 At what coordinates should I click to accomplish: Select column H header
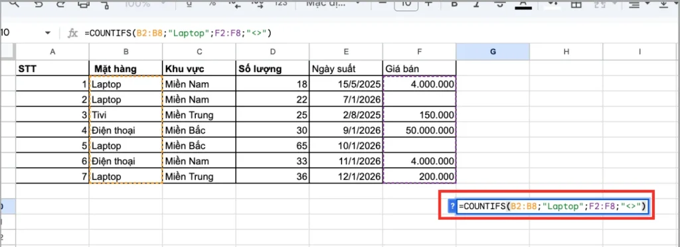pyautogui.click(x=566, y=52)
